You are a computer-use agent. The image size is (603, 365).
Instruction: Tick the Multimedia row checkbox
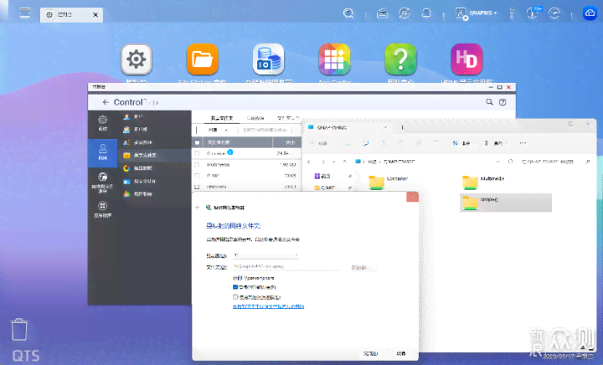[198, 164]
